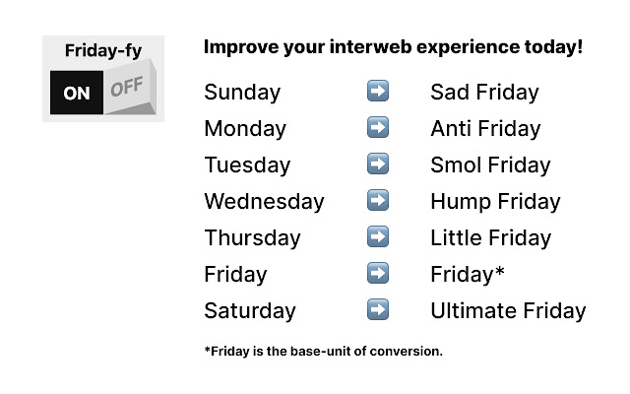The height and width of the screenshot is (394, 630).
Task: Select the 'Little Friday' text
Action: tap(490, 238)
